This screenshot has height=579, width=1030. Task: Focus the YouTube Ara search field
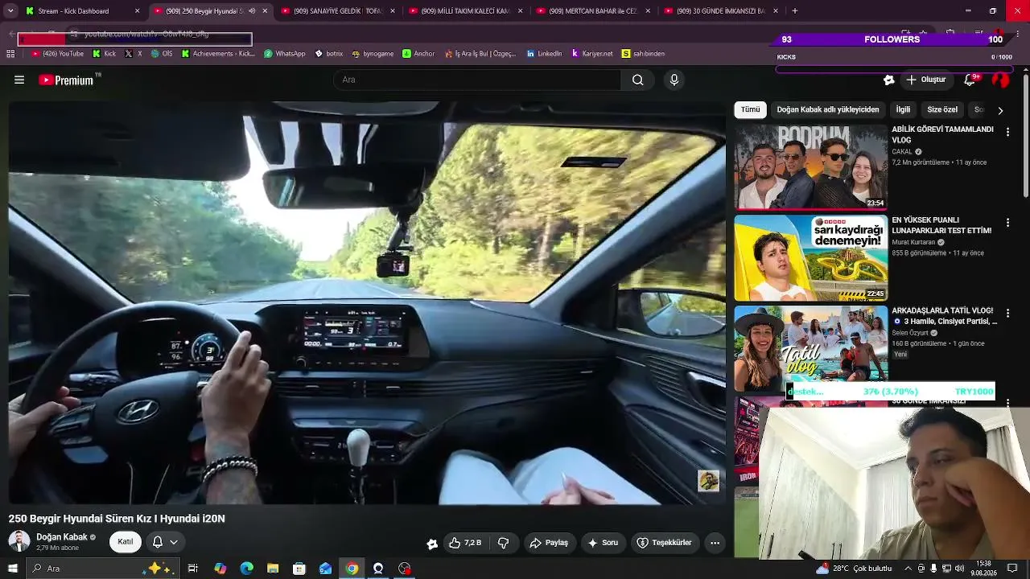click(477, 80)
